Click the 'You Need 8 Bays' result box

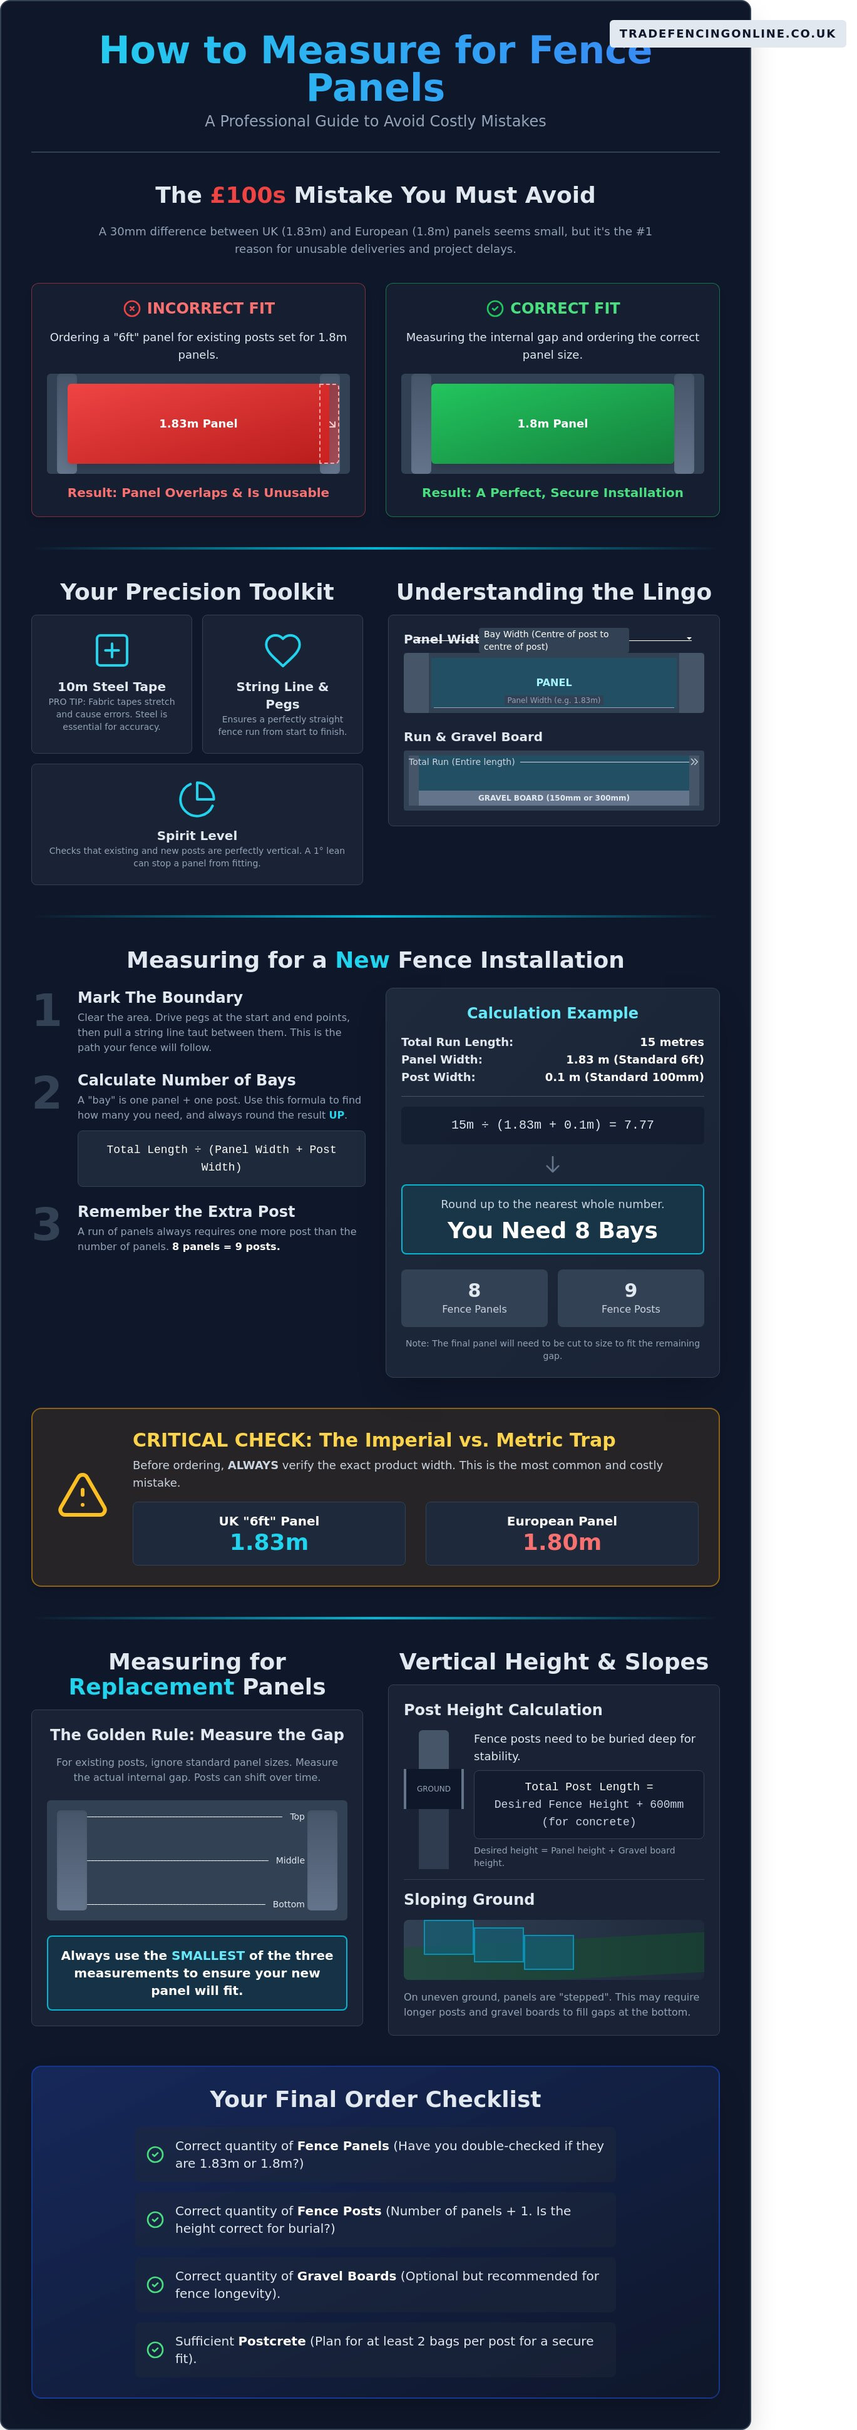pyautogui.click(x=552, y=1220)
